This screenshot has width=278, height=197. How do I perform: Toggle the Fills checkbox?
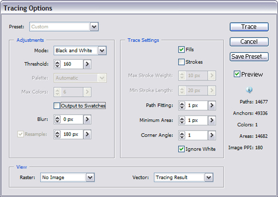tap(181, 50)
